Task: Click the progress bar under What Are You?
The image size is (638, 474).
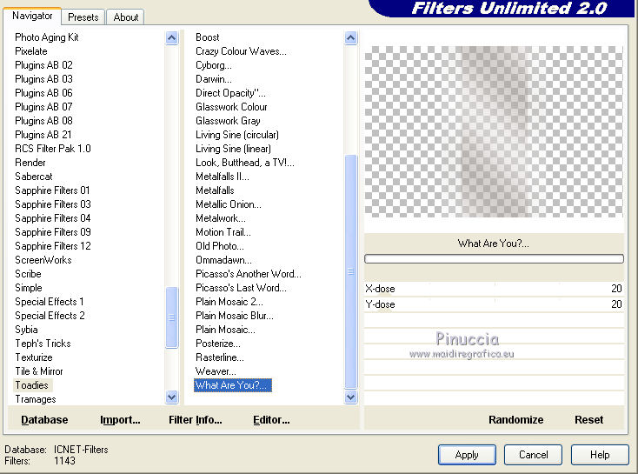Action: click(x=494, y=259)
